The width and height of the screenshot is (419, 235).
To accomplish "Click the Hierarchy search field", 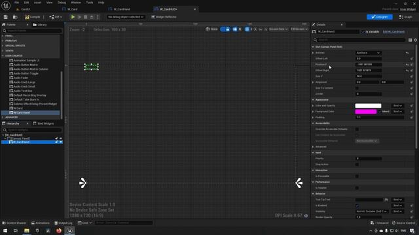I will [x=32, y=130].
